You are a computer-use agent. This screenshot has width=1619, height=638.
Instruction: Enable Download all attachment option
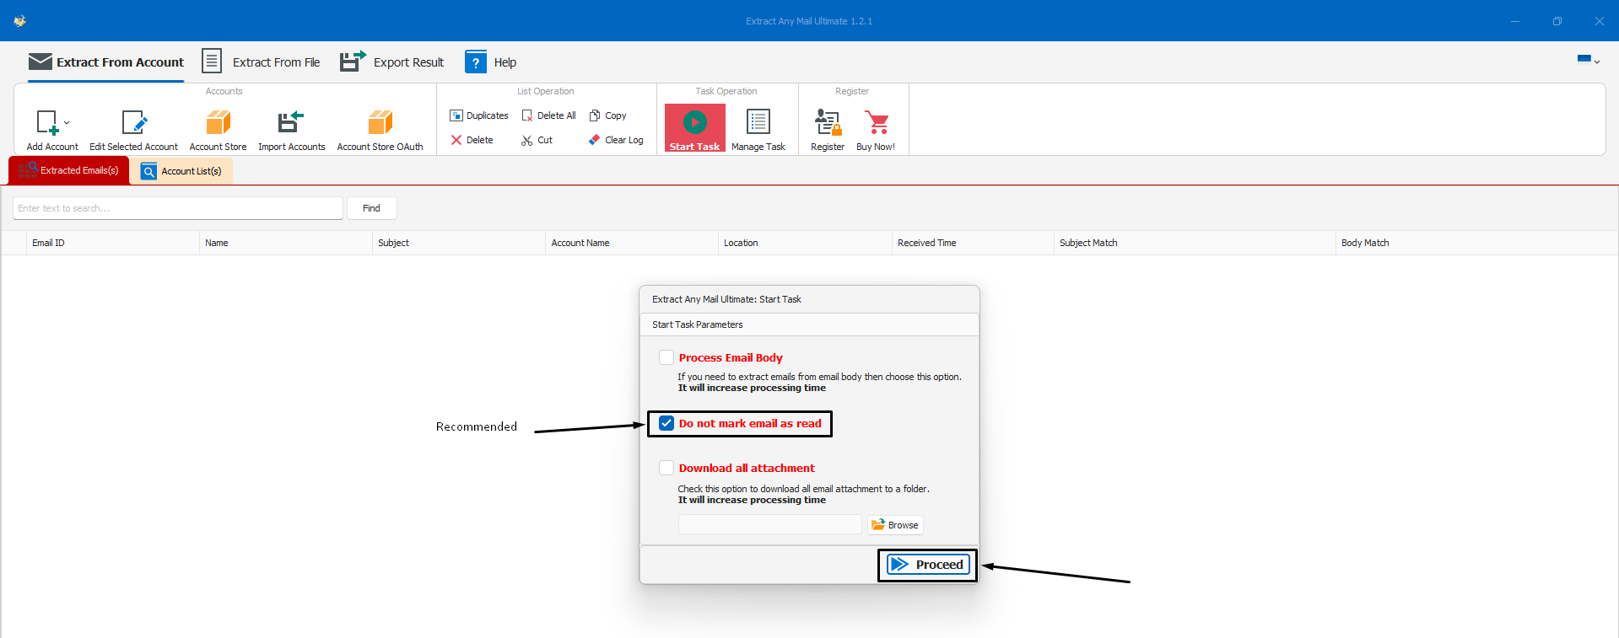[666, 468]
